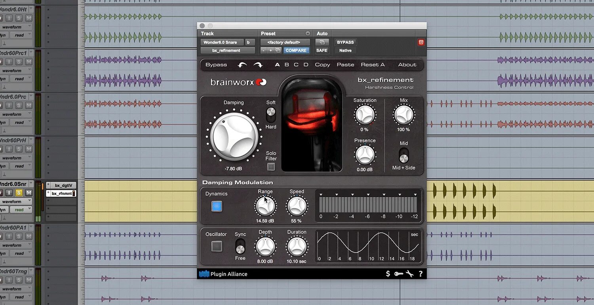Select the bx_dgtlV insert on Snr track
594x305 pixels.
coord(61,185)
